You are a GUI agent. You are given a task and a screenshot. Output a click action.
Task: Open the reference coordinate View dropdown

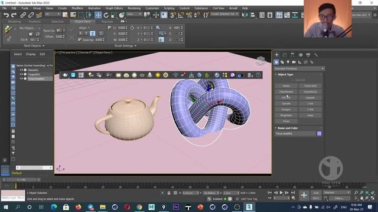134,14
